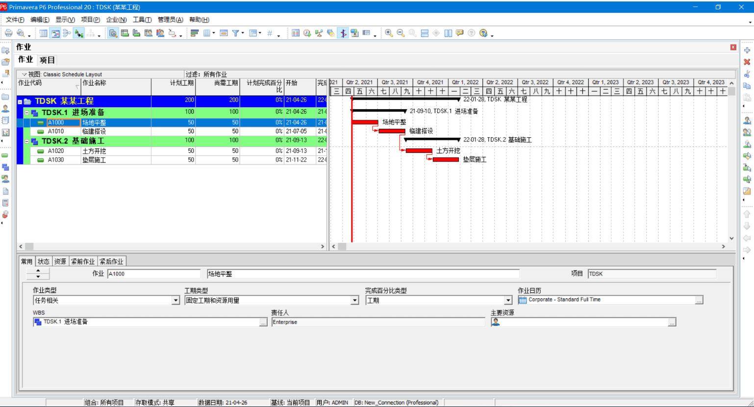Switch to Activity Network view
This screenshot has height=407, width=754.
click(x=67, y=33)
